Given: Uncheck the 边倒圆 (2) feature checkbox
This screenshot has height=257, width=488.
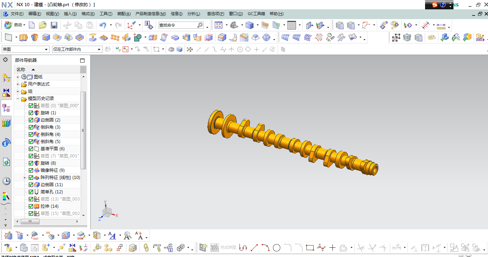Looking at the screenshot, I should coord(31,120).
